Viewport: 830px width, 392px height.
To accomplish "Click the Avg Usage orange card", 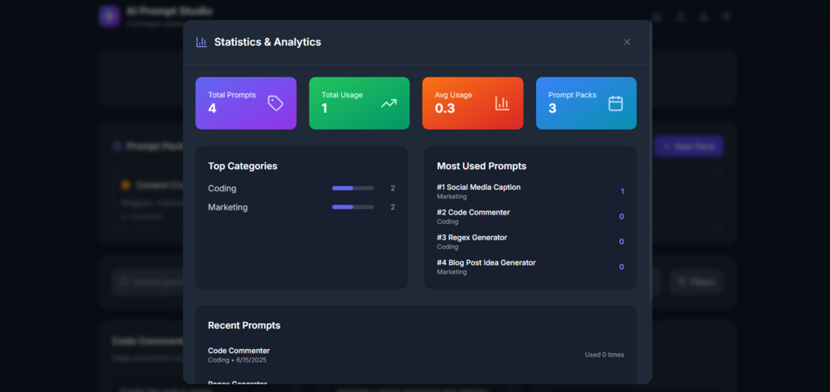I will pyautogui.click(x=472, y=103).
